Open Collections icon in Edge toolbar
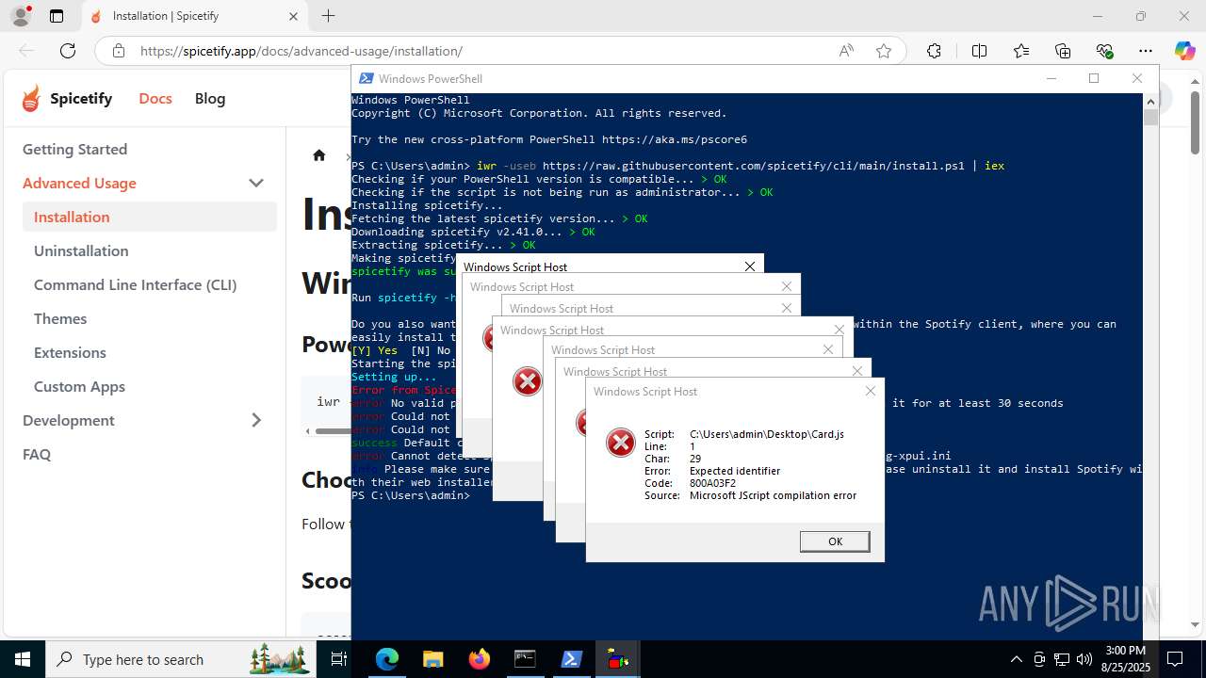This screenshot has width=1206, height=678. coord(1063,51)
